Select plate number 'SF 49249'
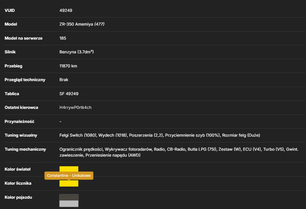Image resolution: width=306 pixels, height=209 pixels. (69, 94)
